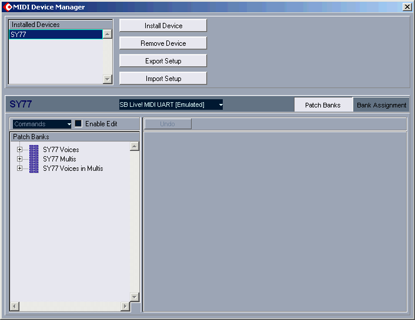Click the Install Device button
The height and width of the screenshot is (320, 415).
[163, 26]
